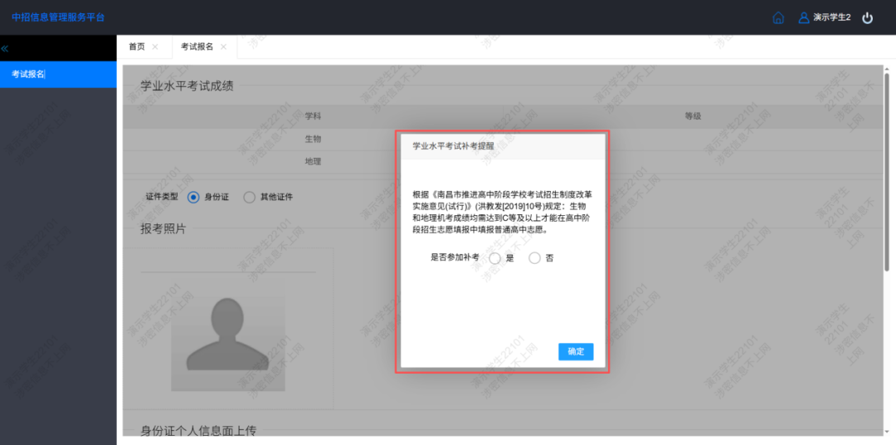Select the 身份证 radio button
The height and width of the screenshot is (445, 896).
click(193, 198)
